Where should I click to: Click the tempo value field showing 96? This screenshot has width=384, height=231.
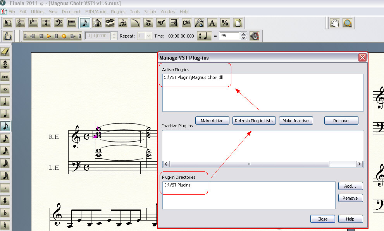pyautogui.click(x=229, y=36)
